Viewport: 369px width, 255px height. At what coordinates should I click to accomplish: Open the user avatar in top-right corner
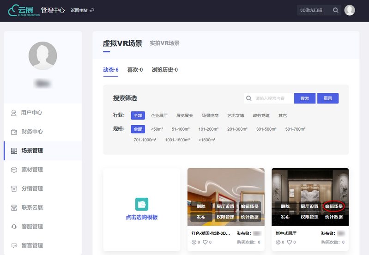coord(350,10)
